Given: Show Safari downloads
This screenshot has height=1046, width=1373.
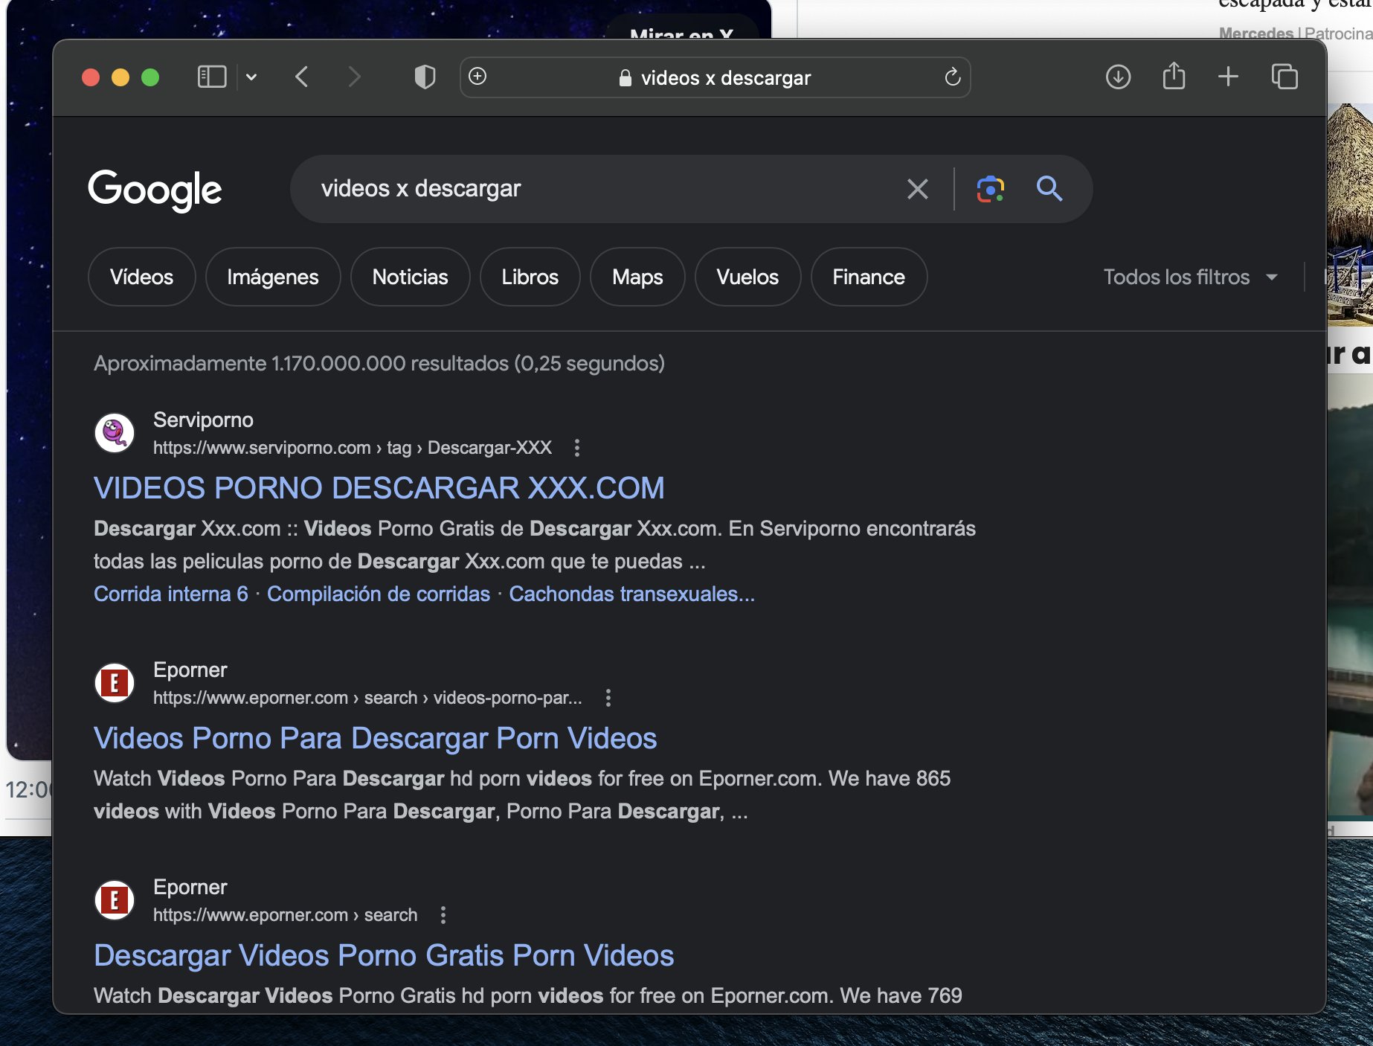Looking at the screenshot, I should pyautogui.click(x=1118, y=77).
